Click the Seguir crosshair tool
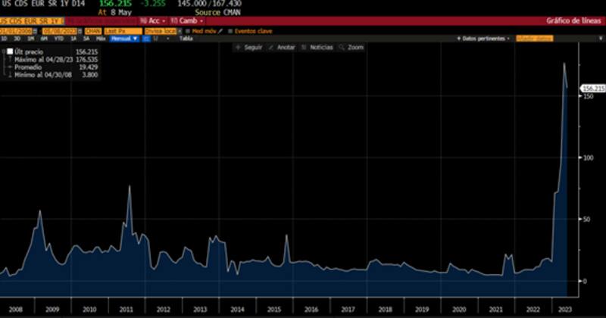The width and height of the screenshot is (606, 318). tap(248, 47)
